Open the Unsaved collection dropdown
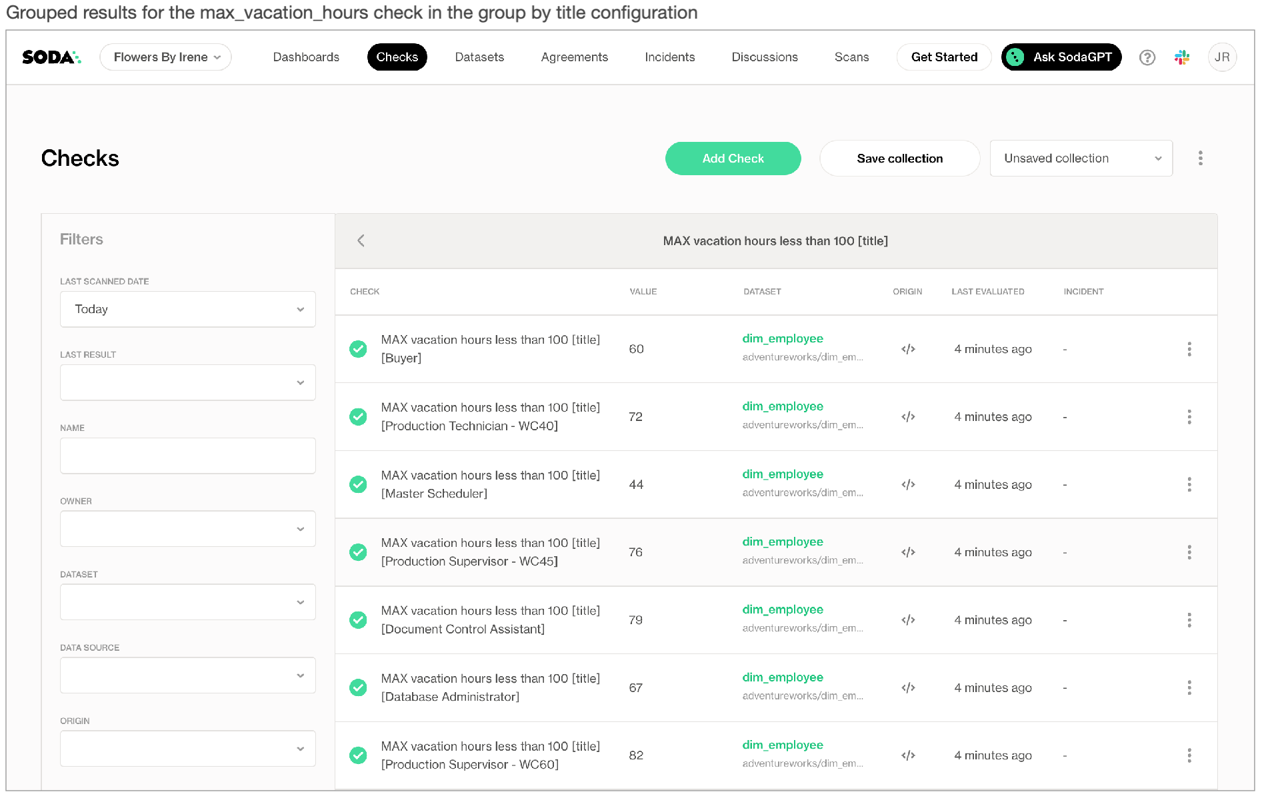Image resolution: width=1264 pixels, height=798 pixels. (x=1081, y=159)
